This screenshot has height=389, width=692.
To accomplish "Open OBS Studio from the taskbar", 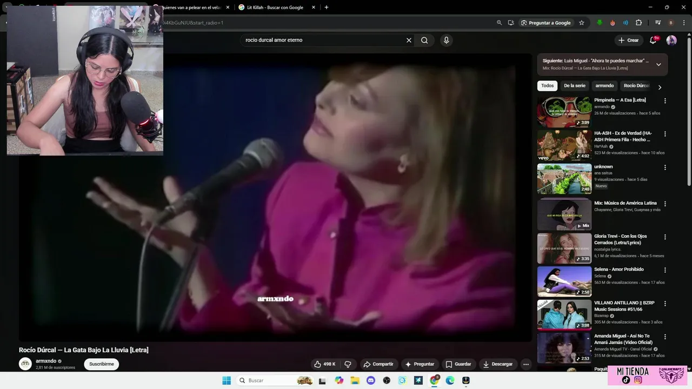I will click(x=387, y=380).
